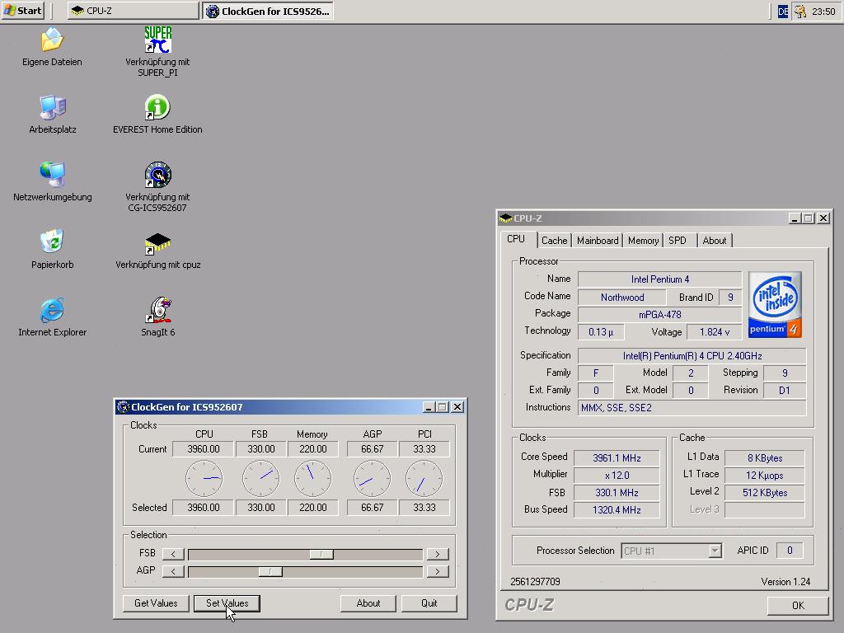The height and width of the screenshot is (633, 844).
Task: Click the DE language indicator in tray
Action: point(783,11)
